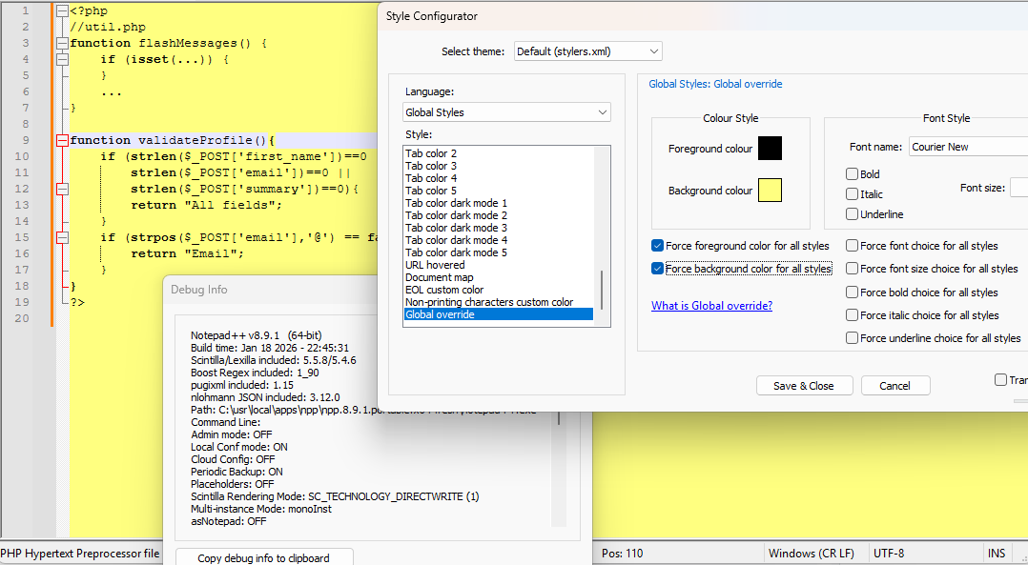
Task: Enable the Bold font style checkbox
Action: click(851, 173)
